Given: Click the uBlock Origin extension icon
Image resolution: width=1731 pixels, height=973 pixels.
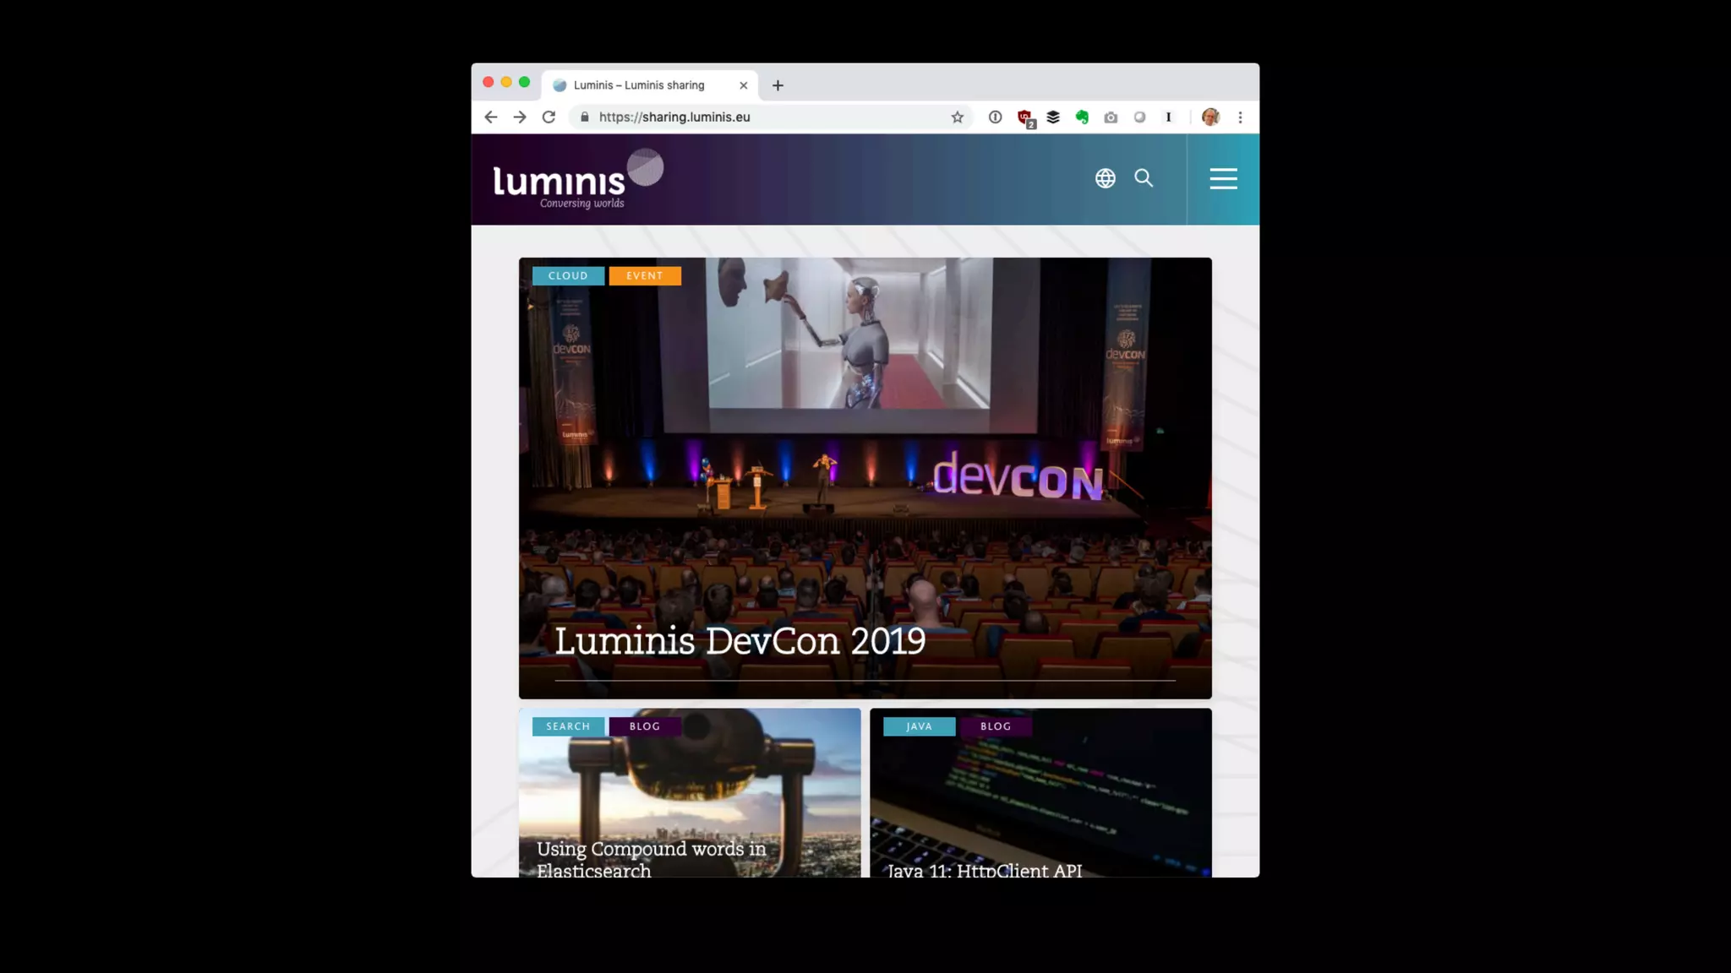Looking at the screenshot, I should click(1024, 117).
